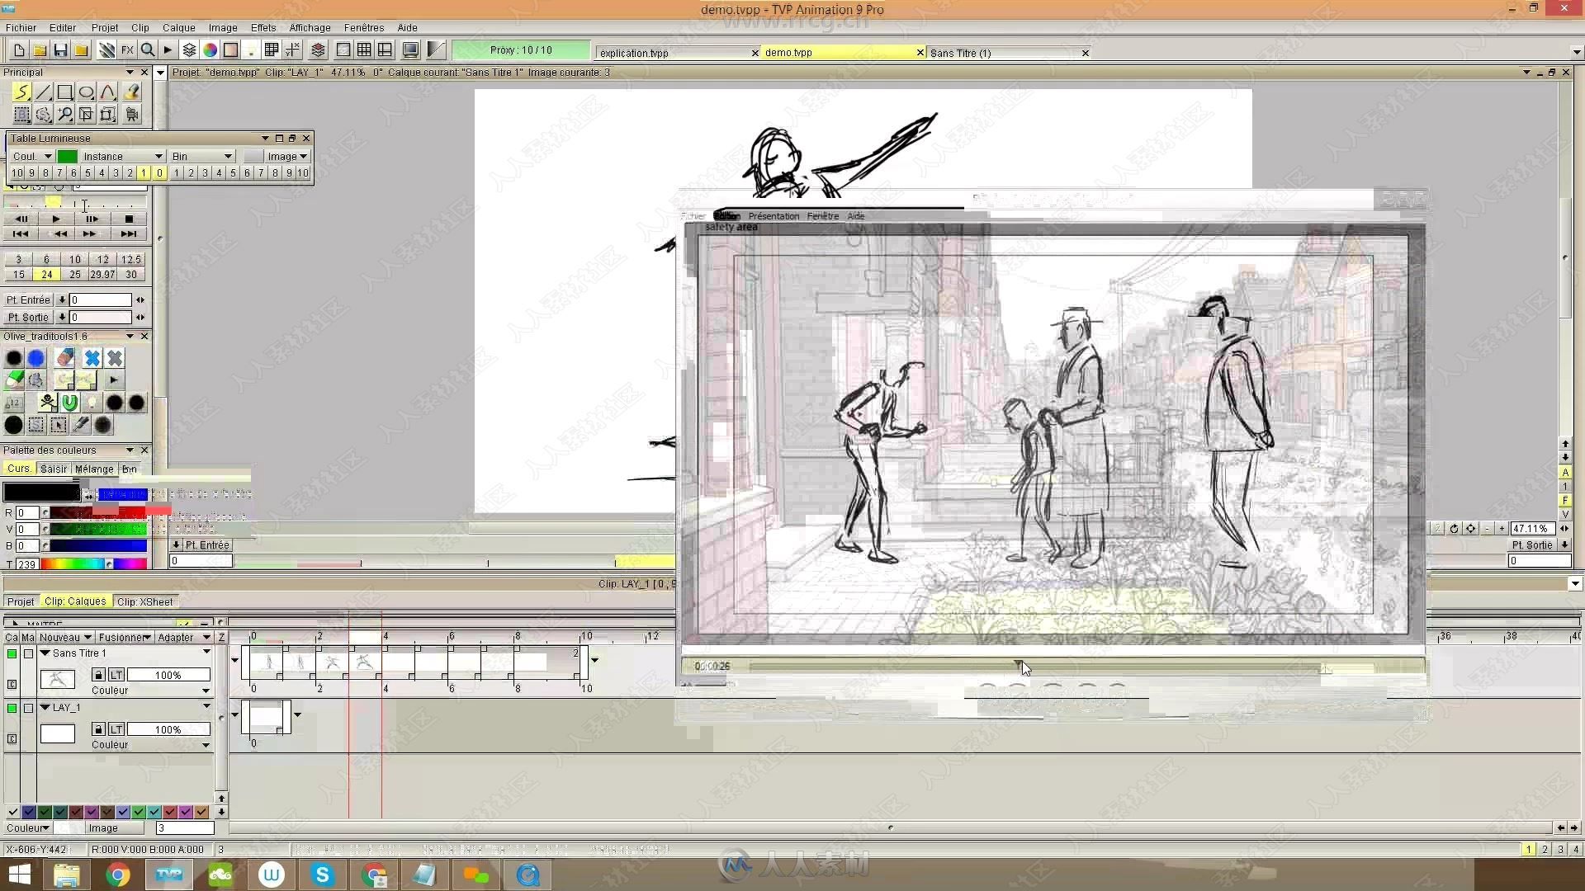Open the Calque menu
Screen dimensions: 1585x891
pos(178,27)
